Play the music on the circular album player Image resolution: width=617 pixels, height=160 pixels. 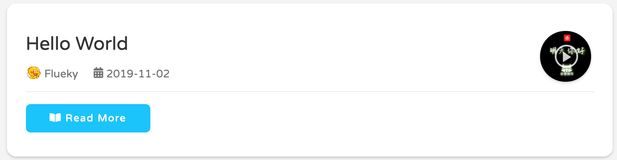[566, 56]
